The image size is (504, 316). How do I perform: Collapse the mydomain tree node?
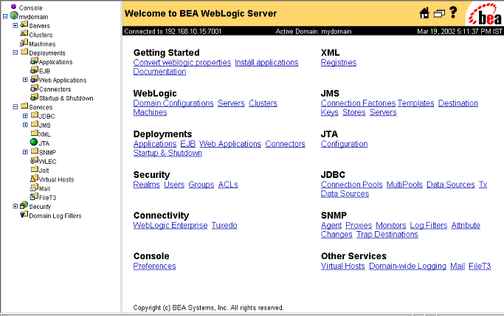(x=5, y=16)
